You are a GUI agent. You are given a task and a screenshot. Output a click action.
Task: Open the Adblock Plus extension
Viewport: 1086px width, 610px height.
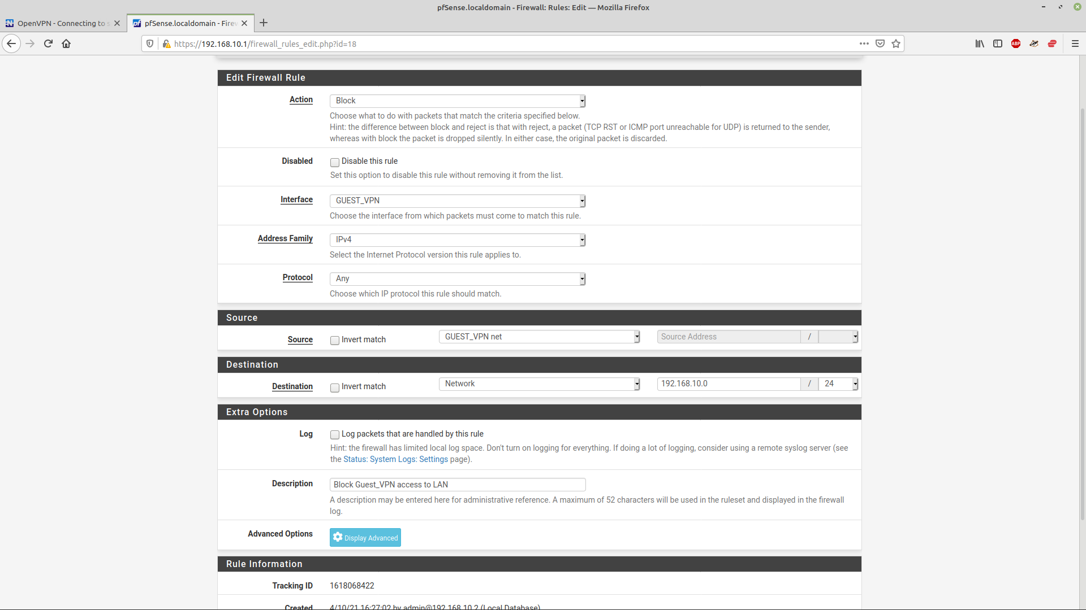[x=1016, y=43]
